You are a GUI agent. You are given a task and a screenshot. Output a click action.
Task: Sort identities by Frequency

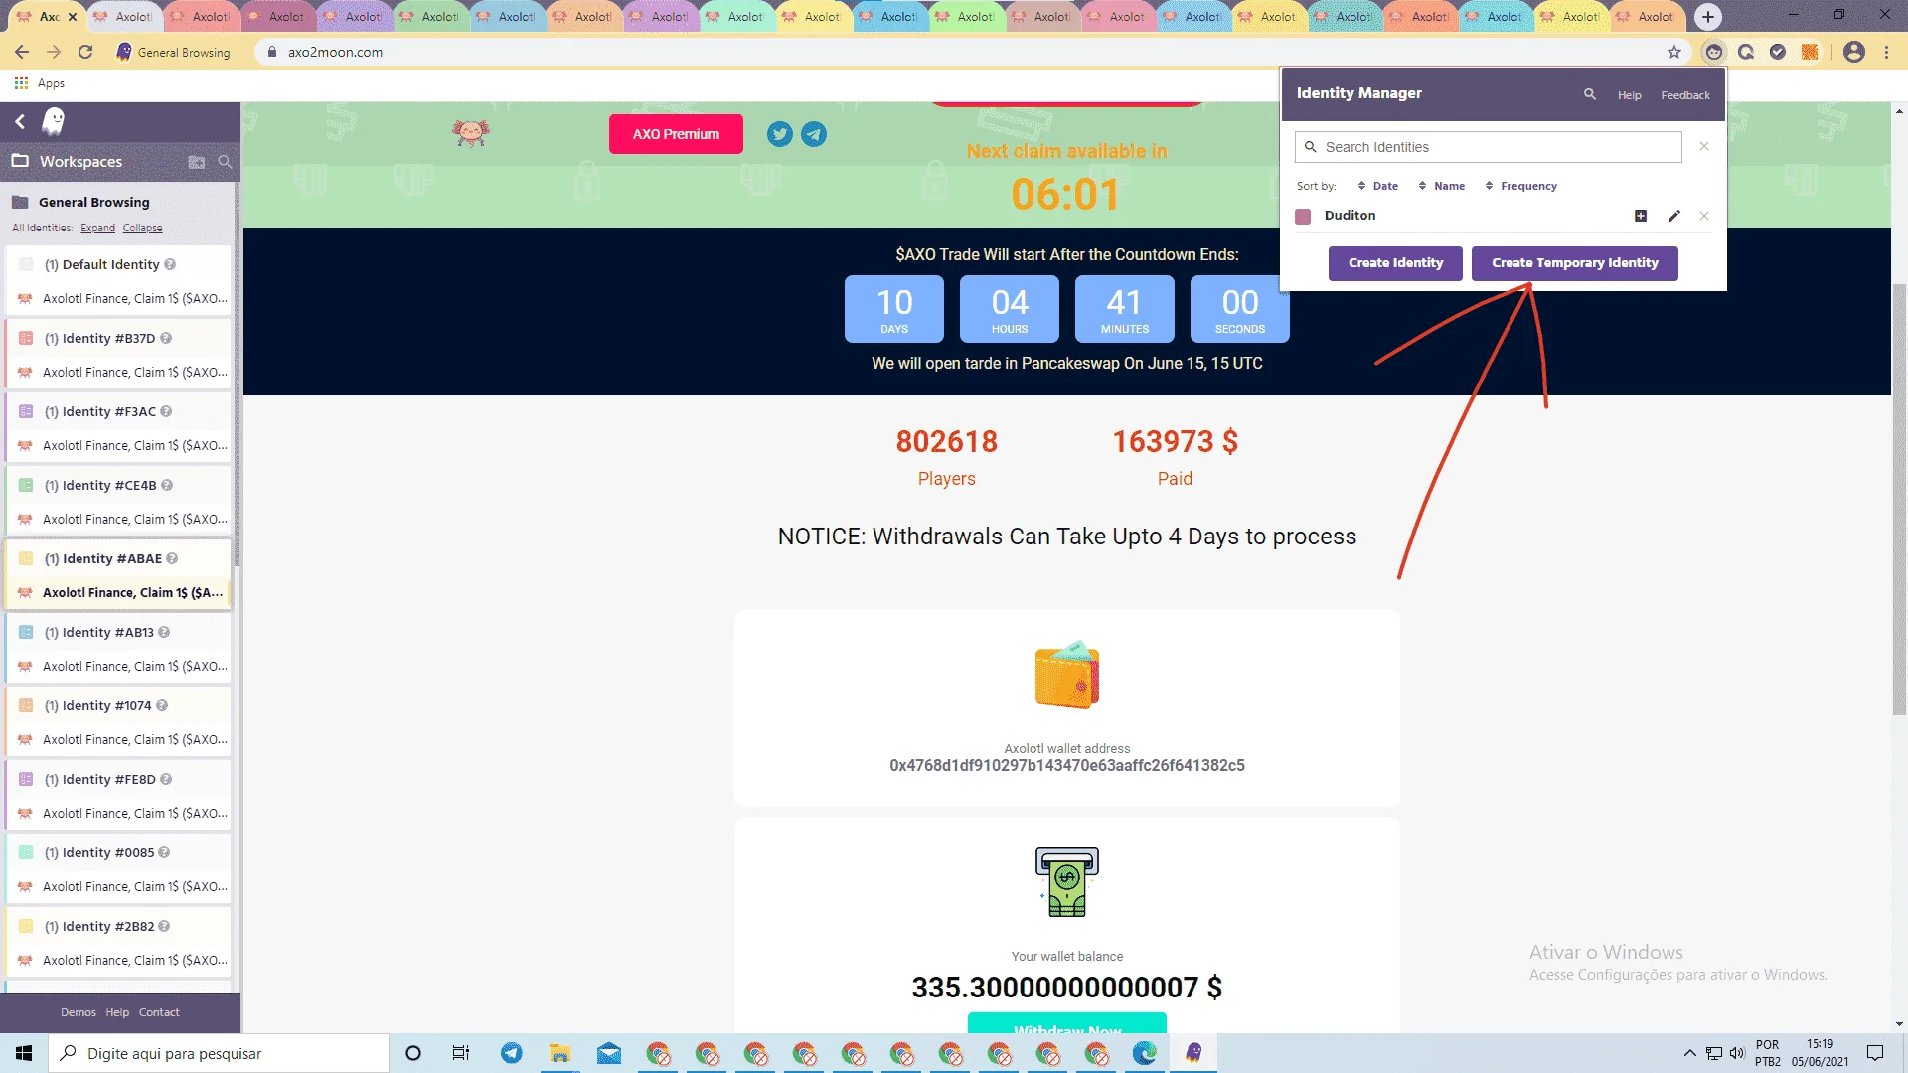[x=1521, y=186]
